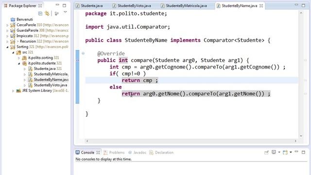The width and height of the screenshot is (311, 175).
Task: Select CercaParole project icon
Action: [x=13, y=25]
